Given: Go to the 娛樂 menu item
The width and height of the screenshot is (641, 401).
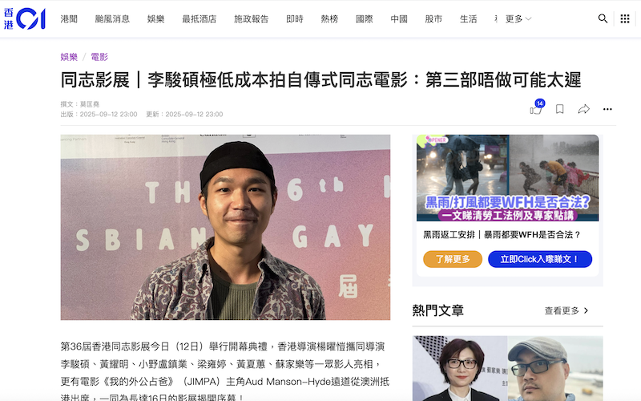Looking at the screenshot, I should [x=155, y=18].
